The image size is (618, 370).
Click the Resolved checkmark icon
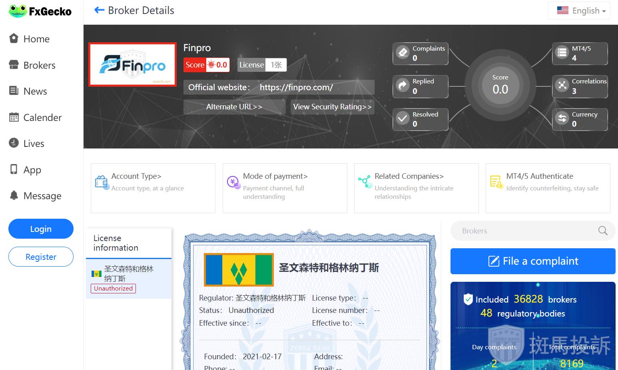click(x=403, y=119)
